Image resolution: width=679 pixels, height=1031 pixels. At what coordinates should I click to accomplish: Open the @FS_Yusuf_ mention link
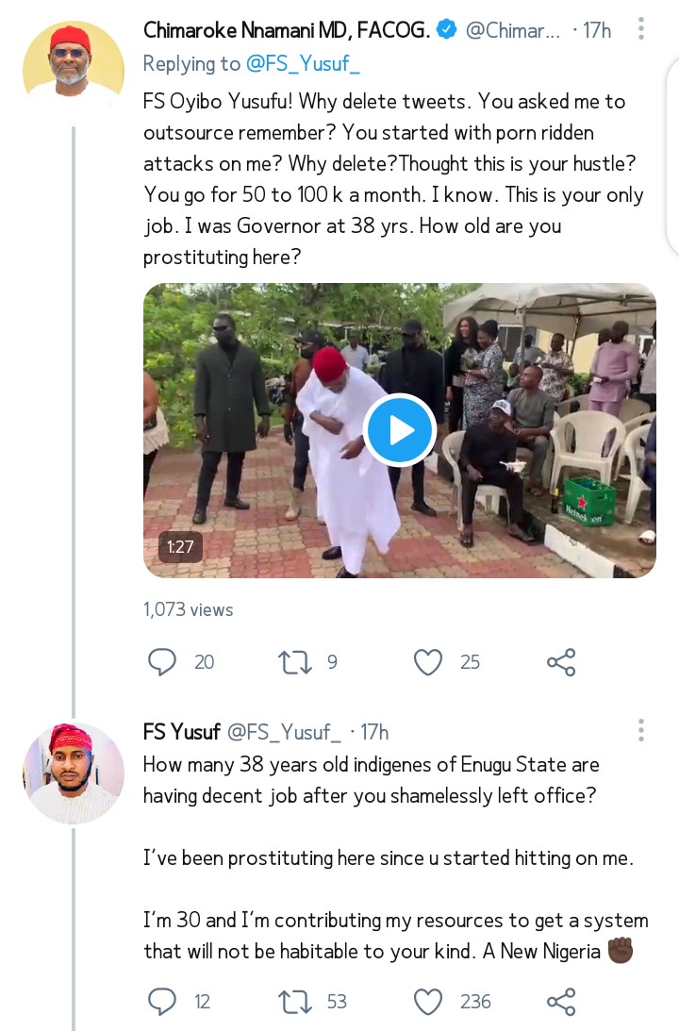303,64
